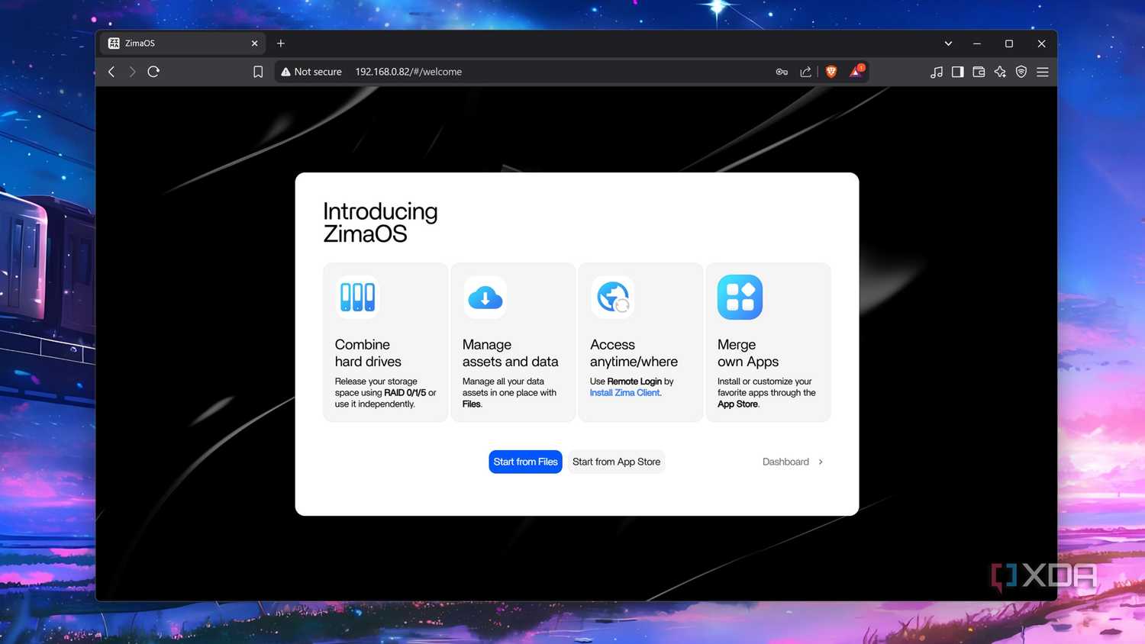Click the Combine hard drives title text
This screenshot has height=644, width=1145.
click(368, 353)
